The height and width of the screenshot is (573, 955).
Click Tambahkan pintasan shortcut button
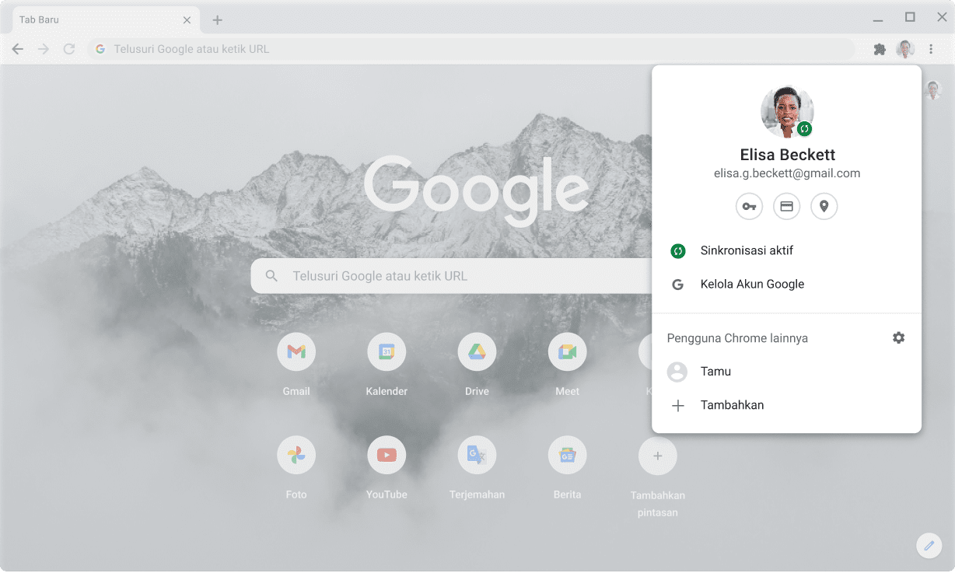(x=657, y=456)
